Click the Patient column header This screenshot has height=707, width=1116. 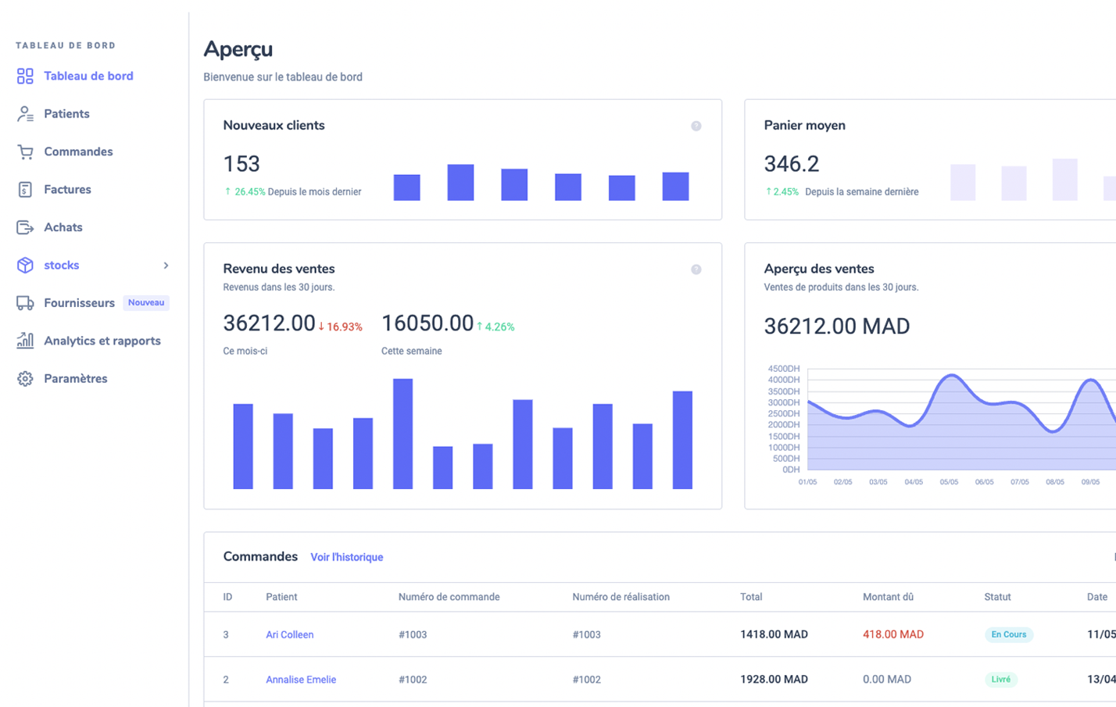point(281,597)
